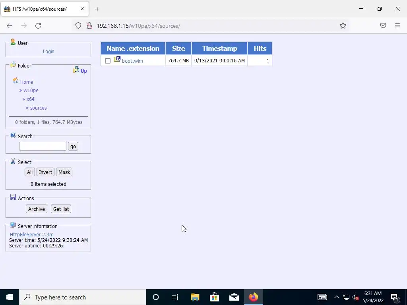Open Microsoft Store from the taskbar

click(x=214, y=297)
